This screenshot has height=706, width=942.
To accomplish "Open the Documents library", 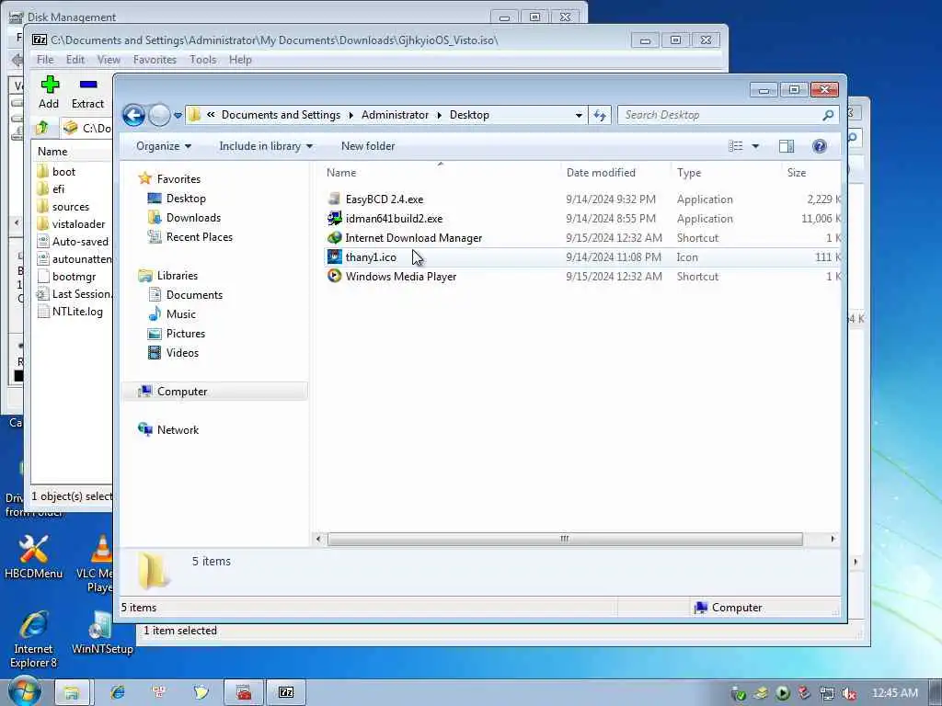I will pos(194,295).
